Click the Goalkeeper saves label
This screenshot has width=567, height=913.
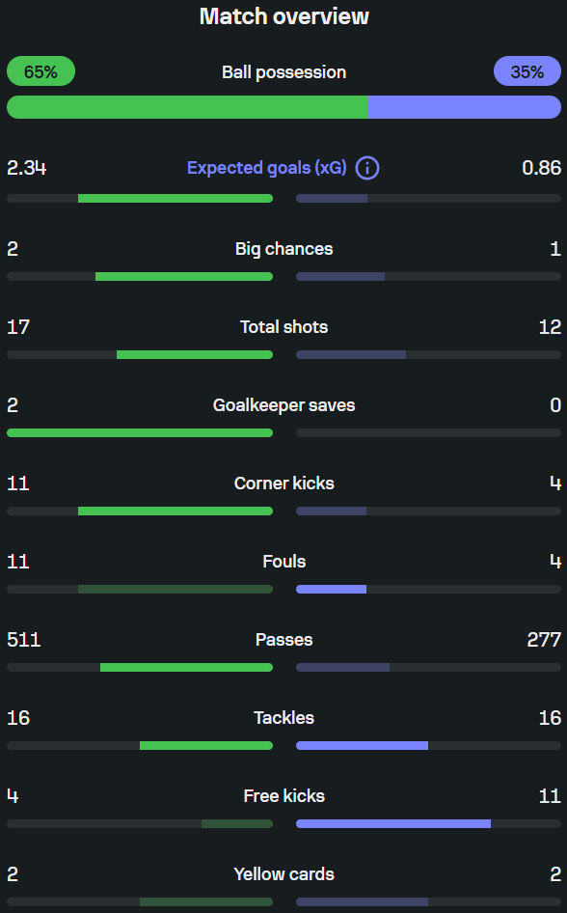[283, 404]
